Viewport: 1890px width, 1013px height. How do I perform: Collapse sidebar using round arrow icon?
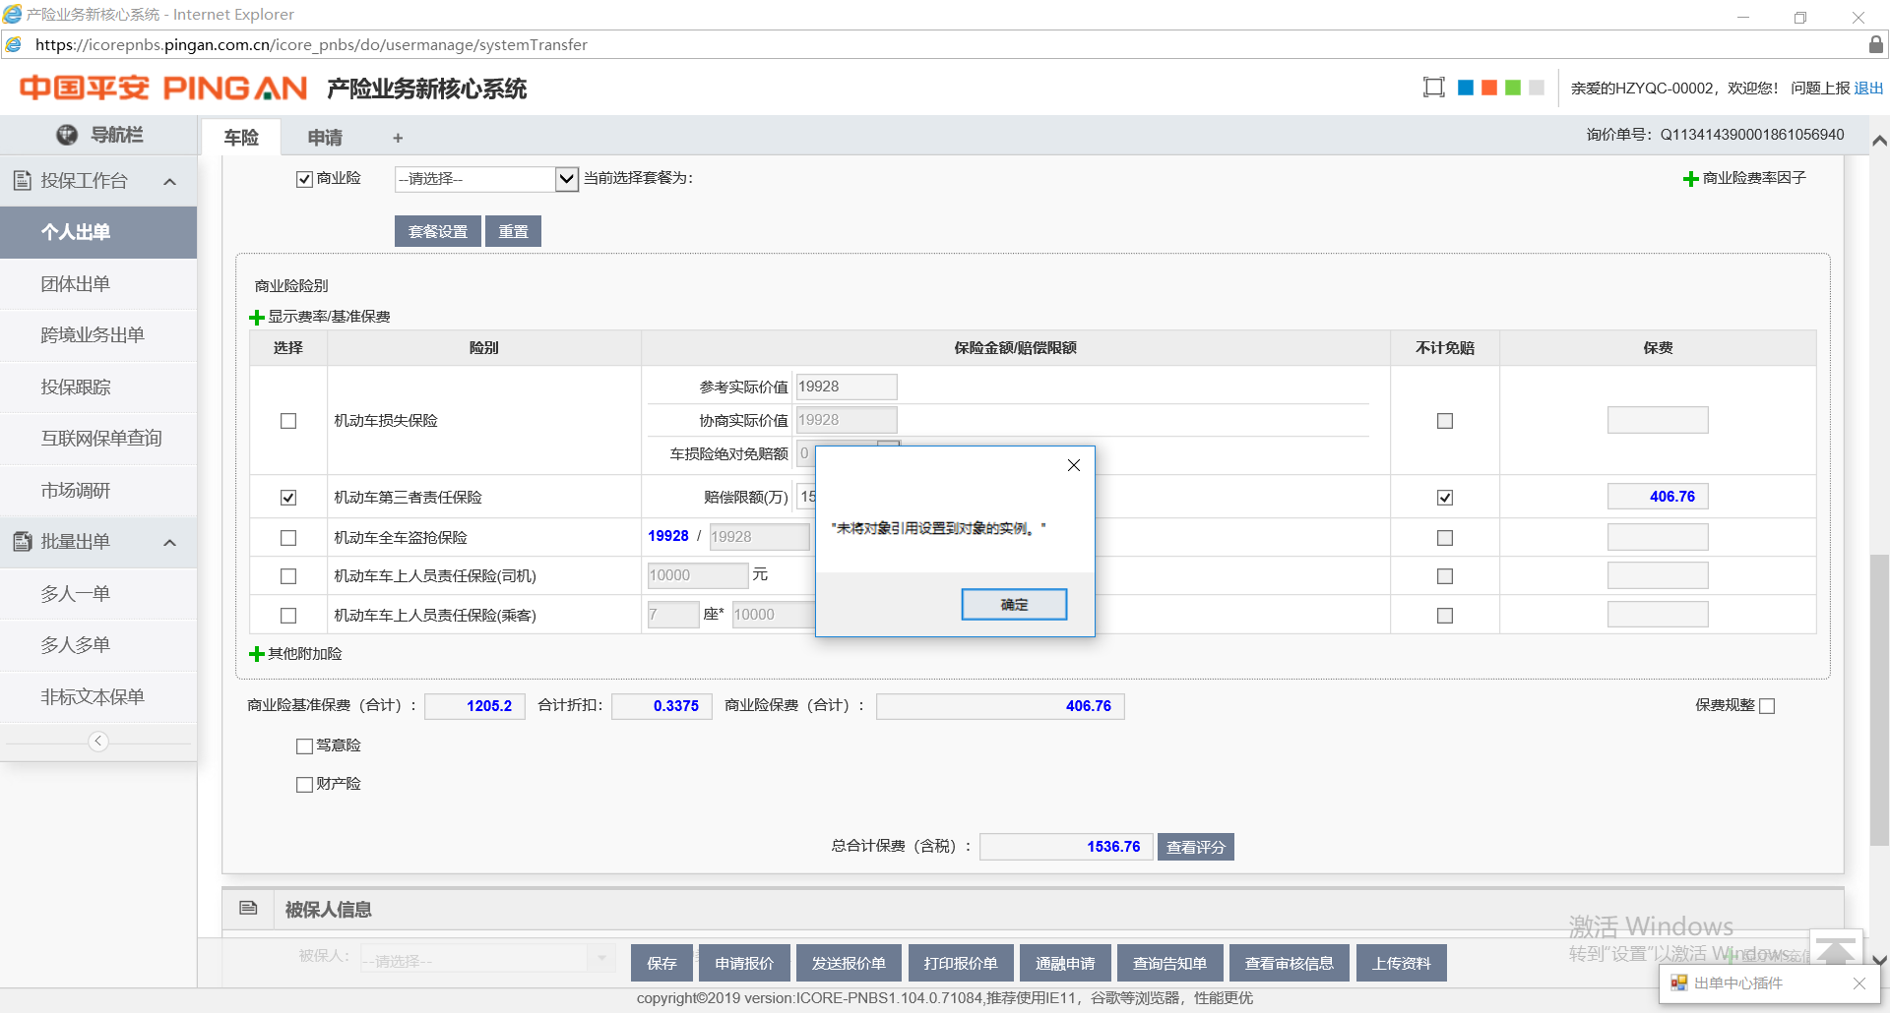pos(98,742)
